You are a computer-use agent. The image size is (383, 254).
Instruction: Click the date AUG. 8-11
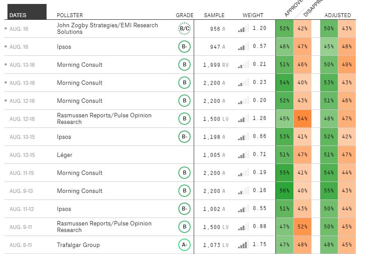21,245
